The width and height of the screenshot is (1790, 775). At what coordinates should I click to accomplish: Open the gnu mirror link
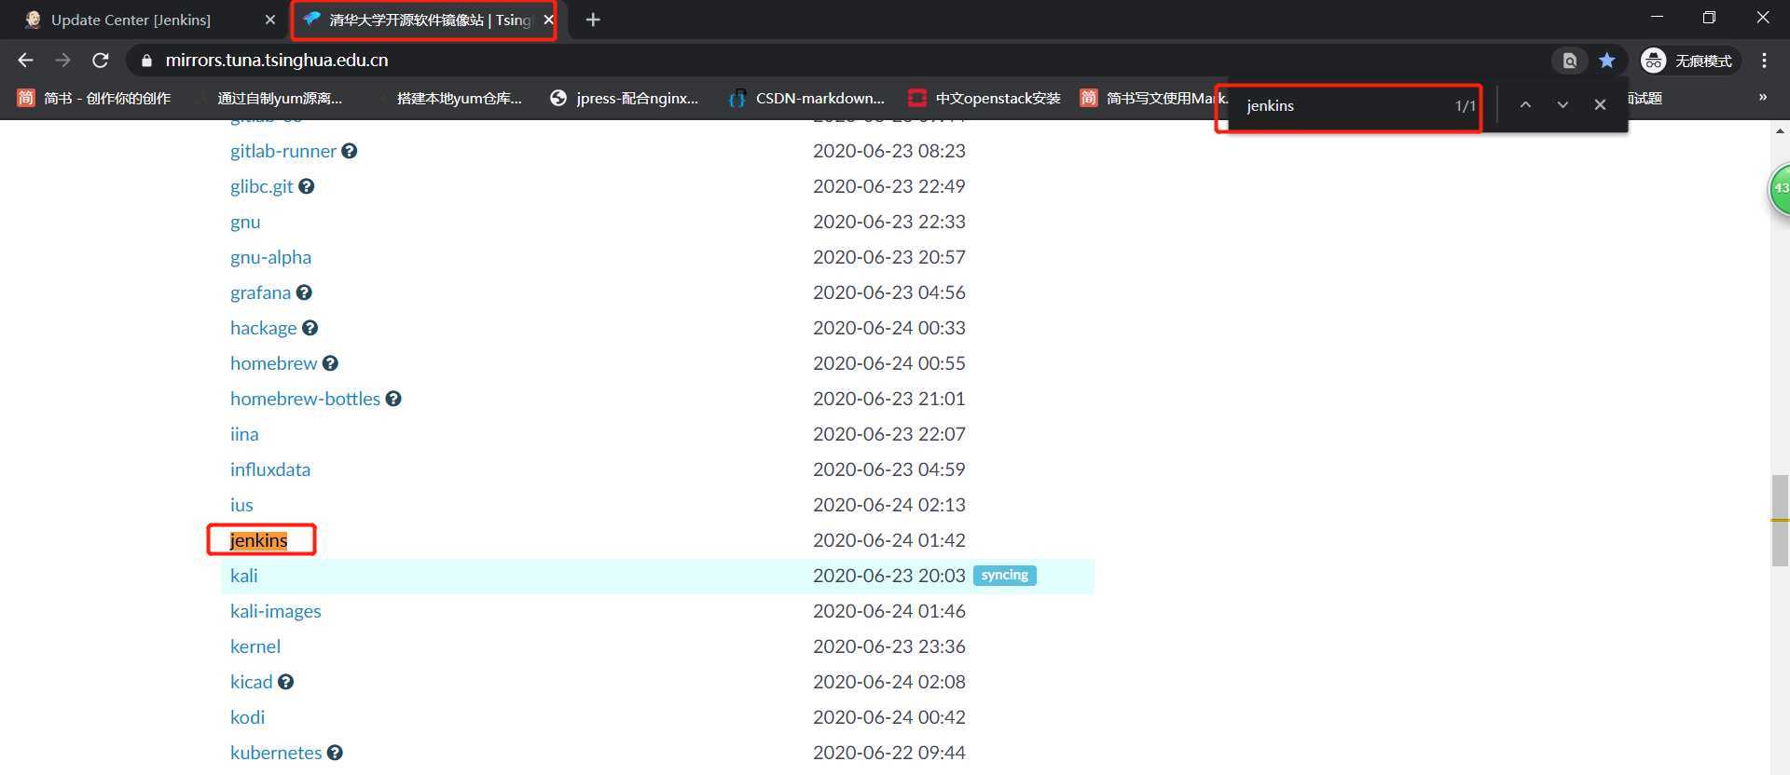click(x=245, y=222)
